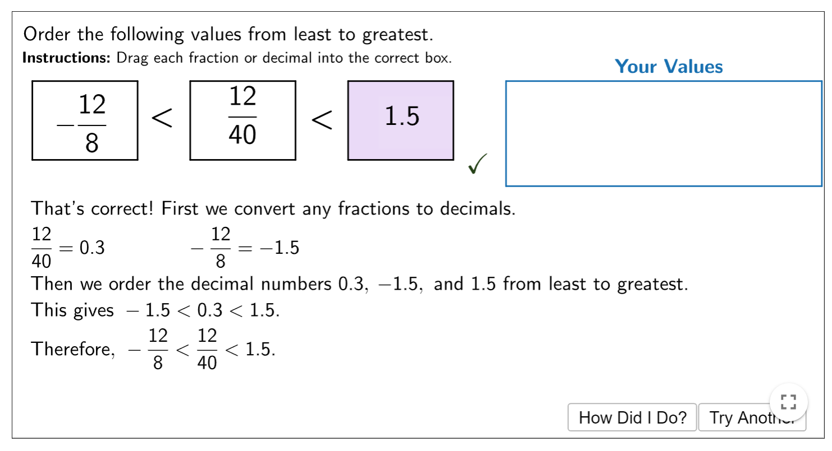Click the Your Values heading
Viewport: 832px width, 451px height.
coord(668,67)
